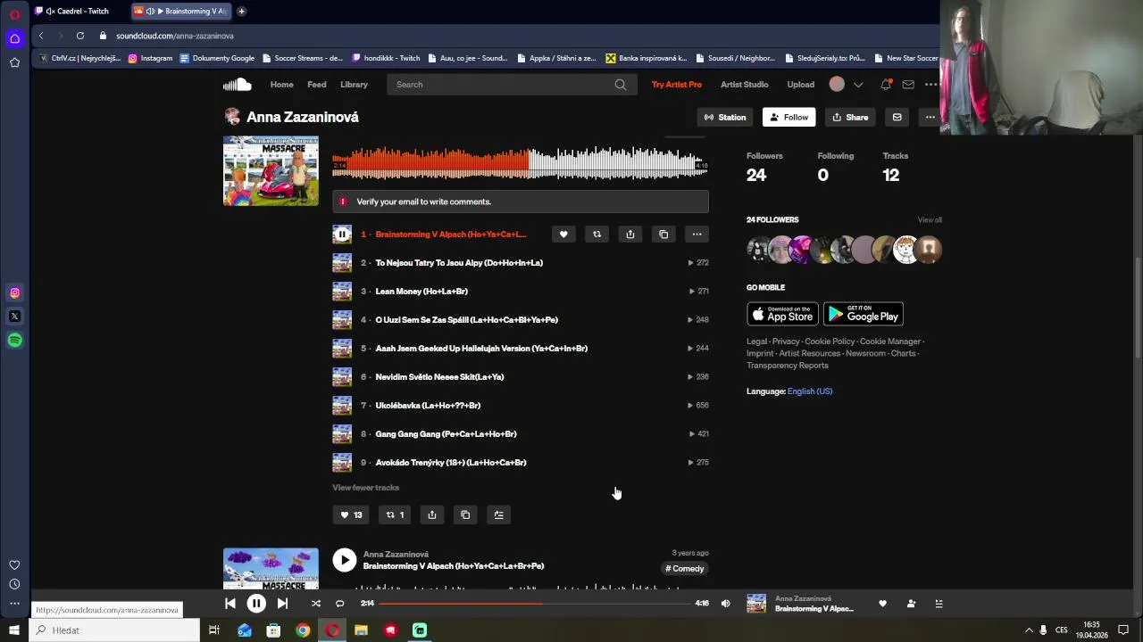This screenshot has height=642, width=1143.
Task: Change language English (US)
Action: 810,391
